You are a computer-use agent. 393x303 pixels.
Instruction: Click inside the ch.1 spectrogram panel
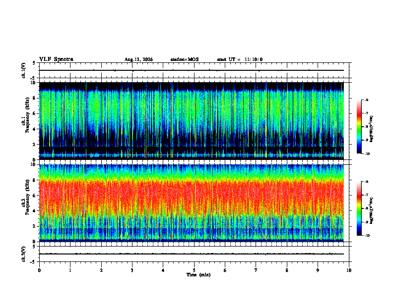click(x=191, y=121)
